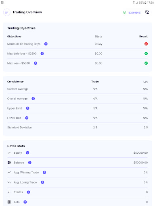The width and height of the screenshot is (155, 206).
Task: Open the hamburger menu icon
Action: click(x=7, y=12)
